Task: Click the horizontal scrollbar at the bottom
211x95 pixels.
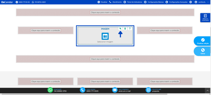Action: [x=84, y=94]
